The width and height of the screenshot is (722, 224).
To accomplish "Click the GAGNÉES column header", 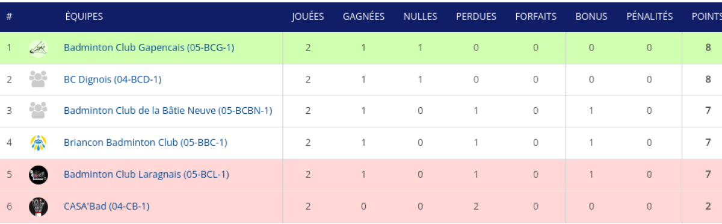I will coord(363,17).
